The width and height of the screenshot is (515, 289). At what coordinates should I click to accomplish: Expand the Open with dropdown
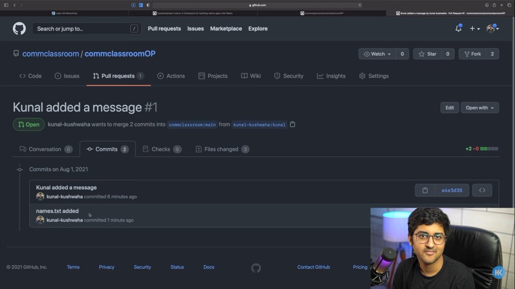(480, 108)
